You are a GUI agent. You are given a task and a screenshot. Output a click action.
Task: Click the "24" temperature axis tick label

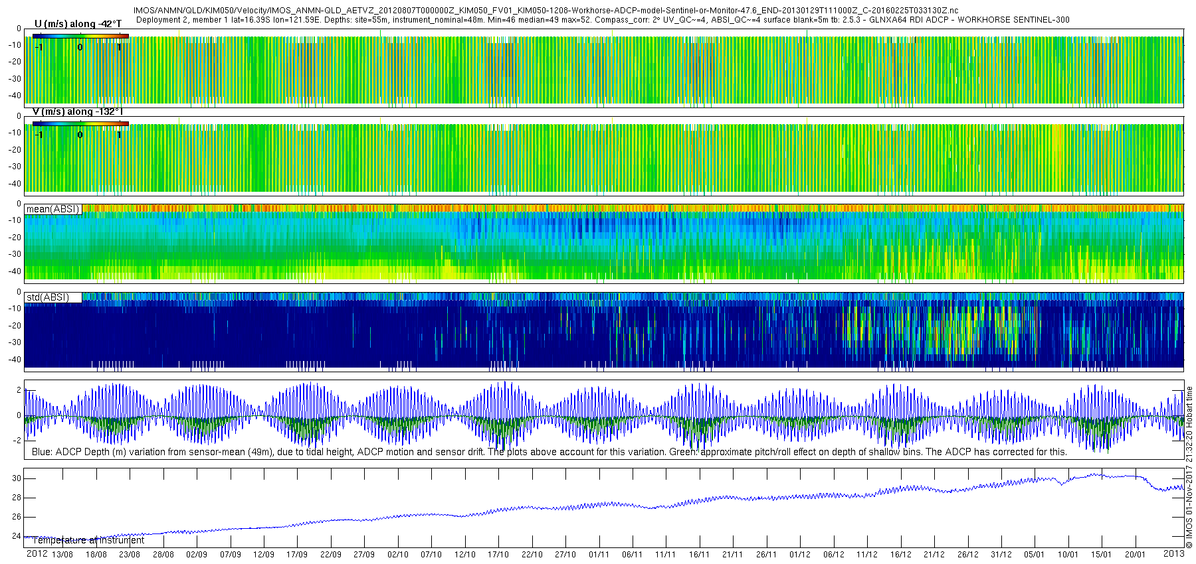click(17, 536)
